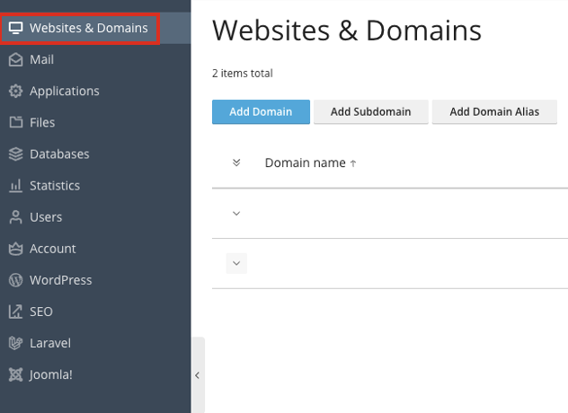Open Files via the folder icon
This screenshot has height=413, width=568.
click(15, 123)
